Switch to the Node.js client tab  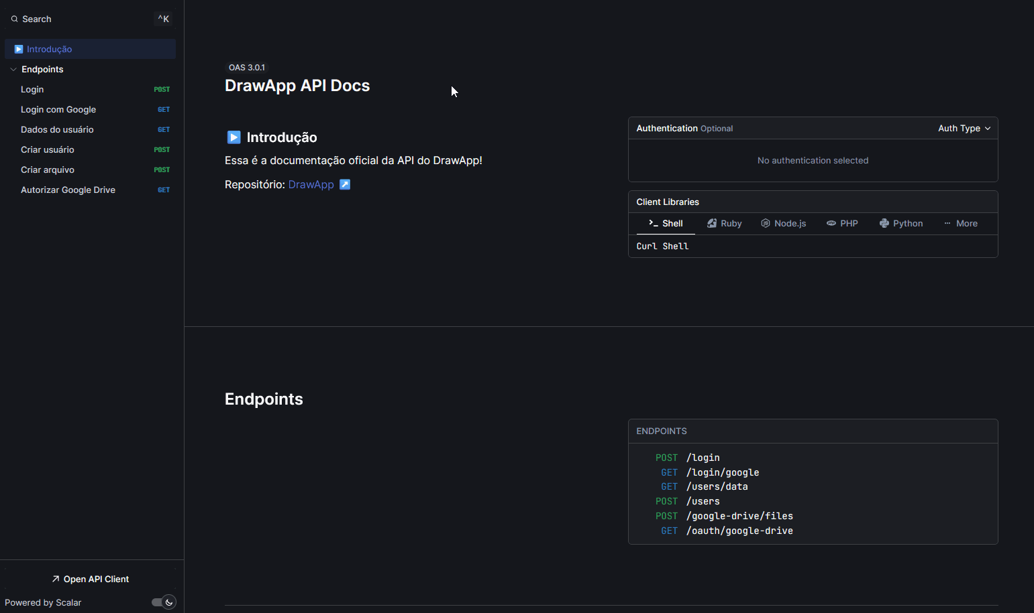coord(783,223)
